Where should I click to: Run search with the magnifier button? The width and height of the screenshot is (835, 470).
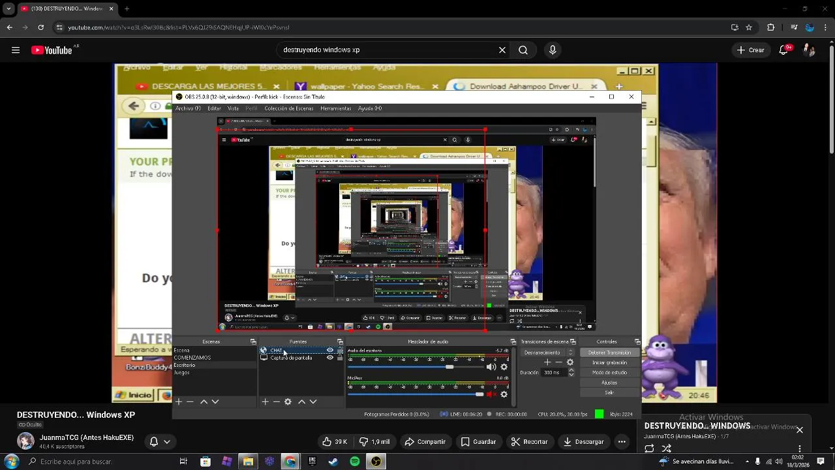(523, 50)
